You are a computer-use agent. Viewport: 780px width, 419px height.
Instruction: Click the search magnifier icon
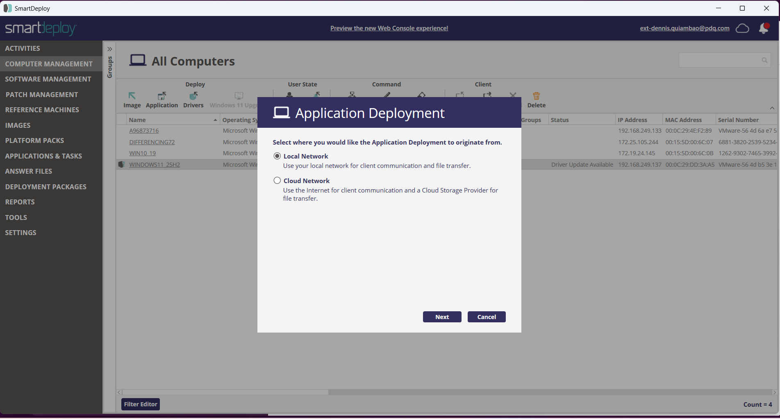(764, 60)
